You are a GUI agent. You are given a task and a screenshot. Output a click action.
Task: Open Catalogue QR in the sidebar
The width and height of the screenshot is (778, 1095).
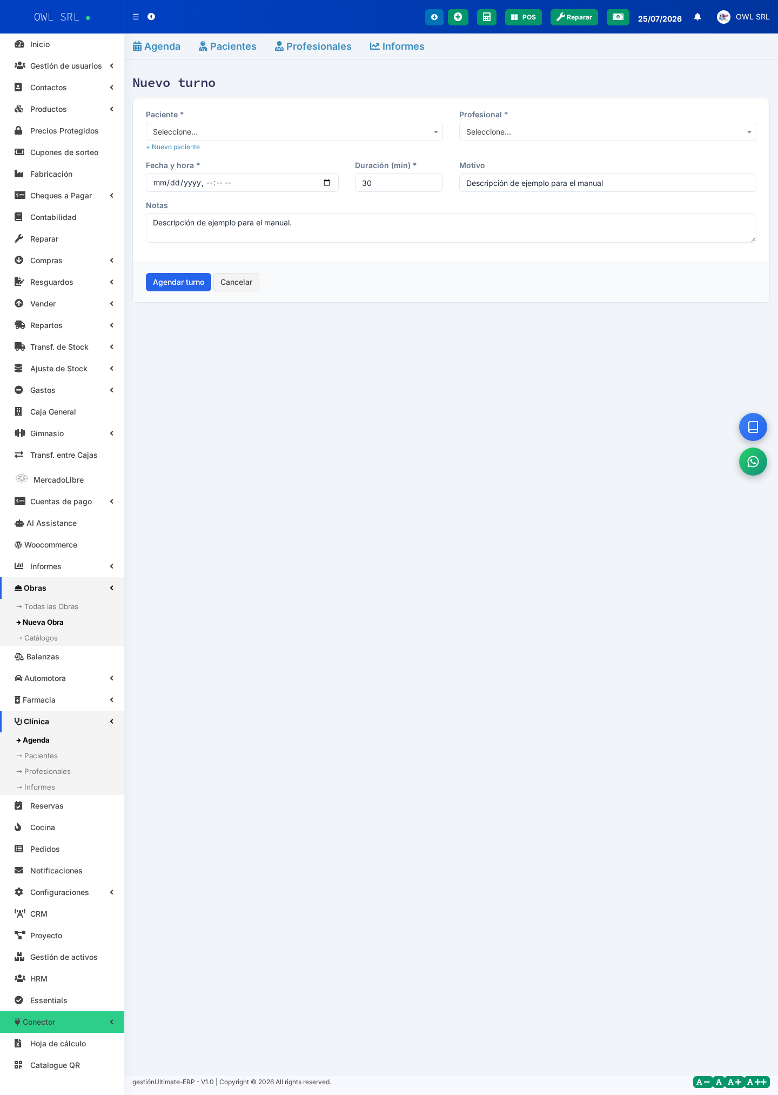62,1065
